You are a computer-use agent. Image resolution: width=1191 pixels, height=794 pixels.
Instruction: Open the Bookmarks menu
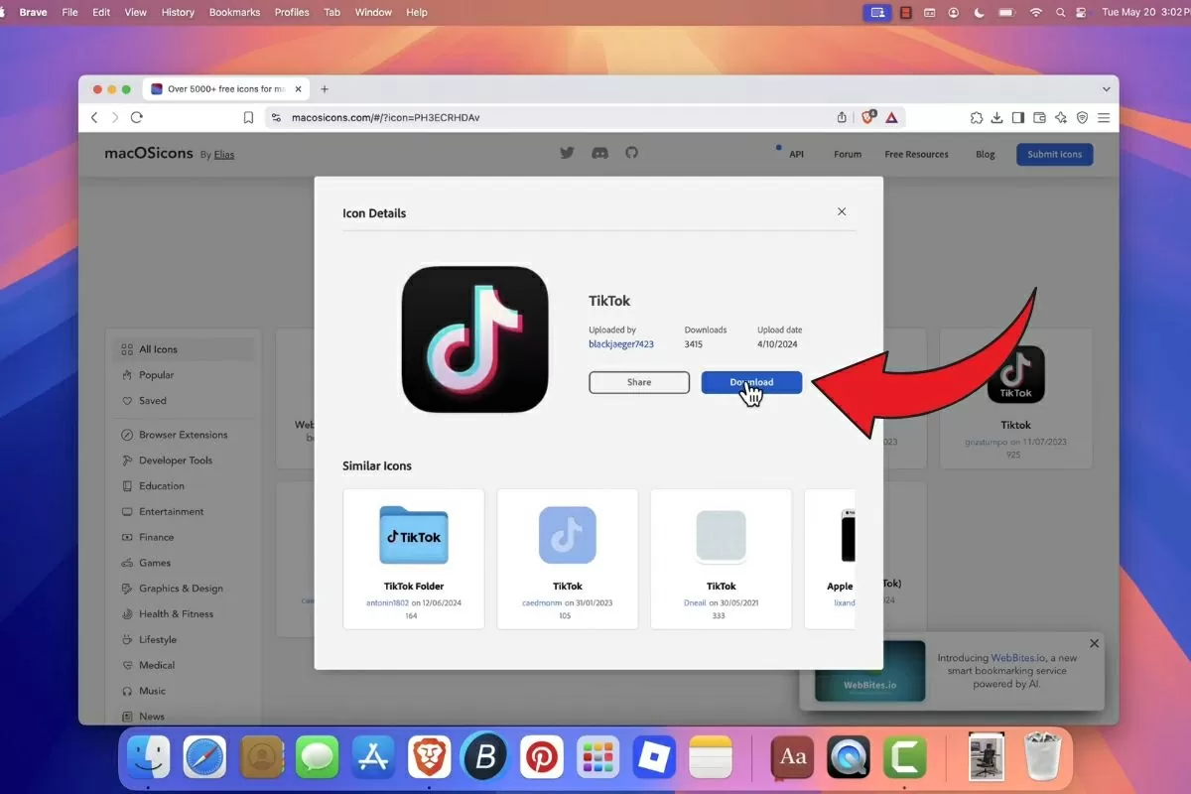click(234, 12)
